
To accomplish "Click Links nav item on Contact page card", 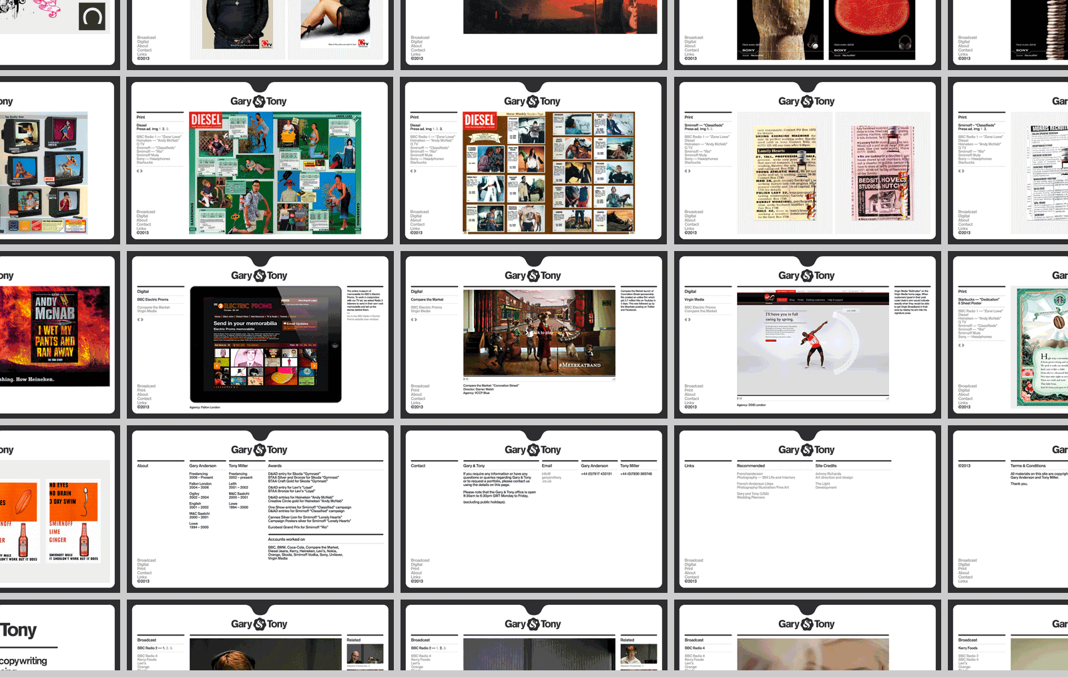I will click(415, 577).
